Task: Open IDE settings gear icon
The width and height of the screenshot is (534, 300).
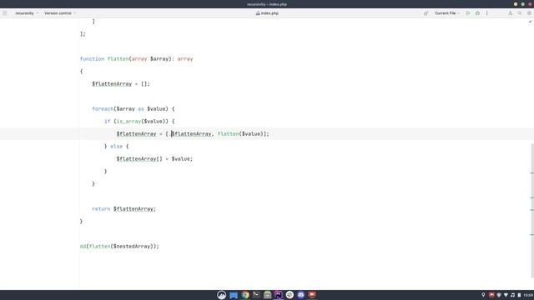Action: click(x=529, y=13)
